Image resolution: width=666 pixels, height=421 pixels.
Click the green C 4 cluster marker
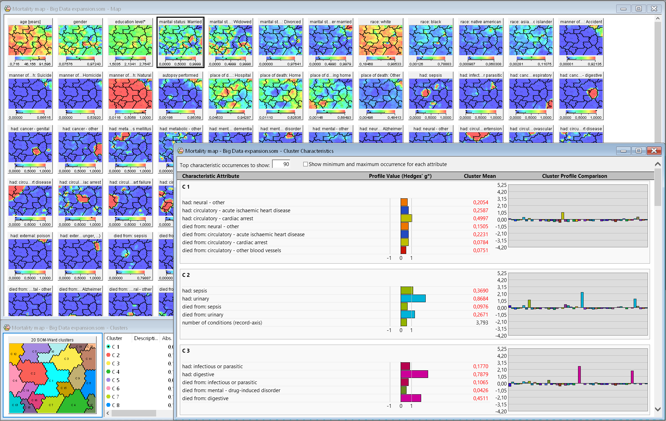(x=109, y=372)
